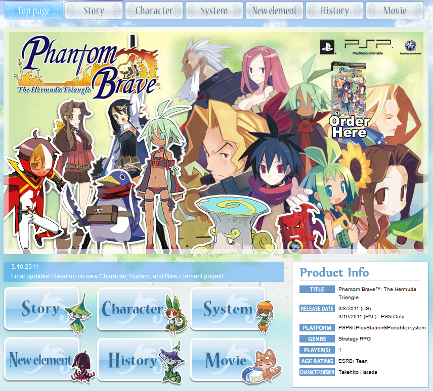Click the dark flower mascot on New element button
The width and height of the screenshot is (433, 391).
click(82, 367)
